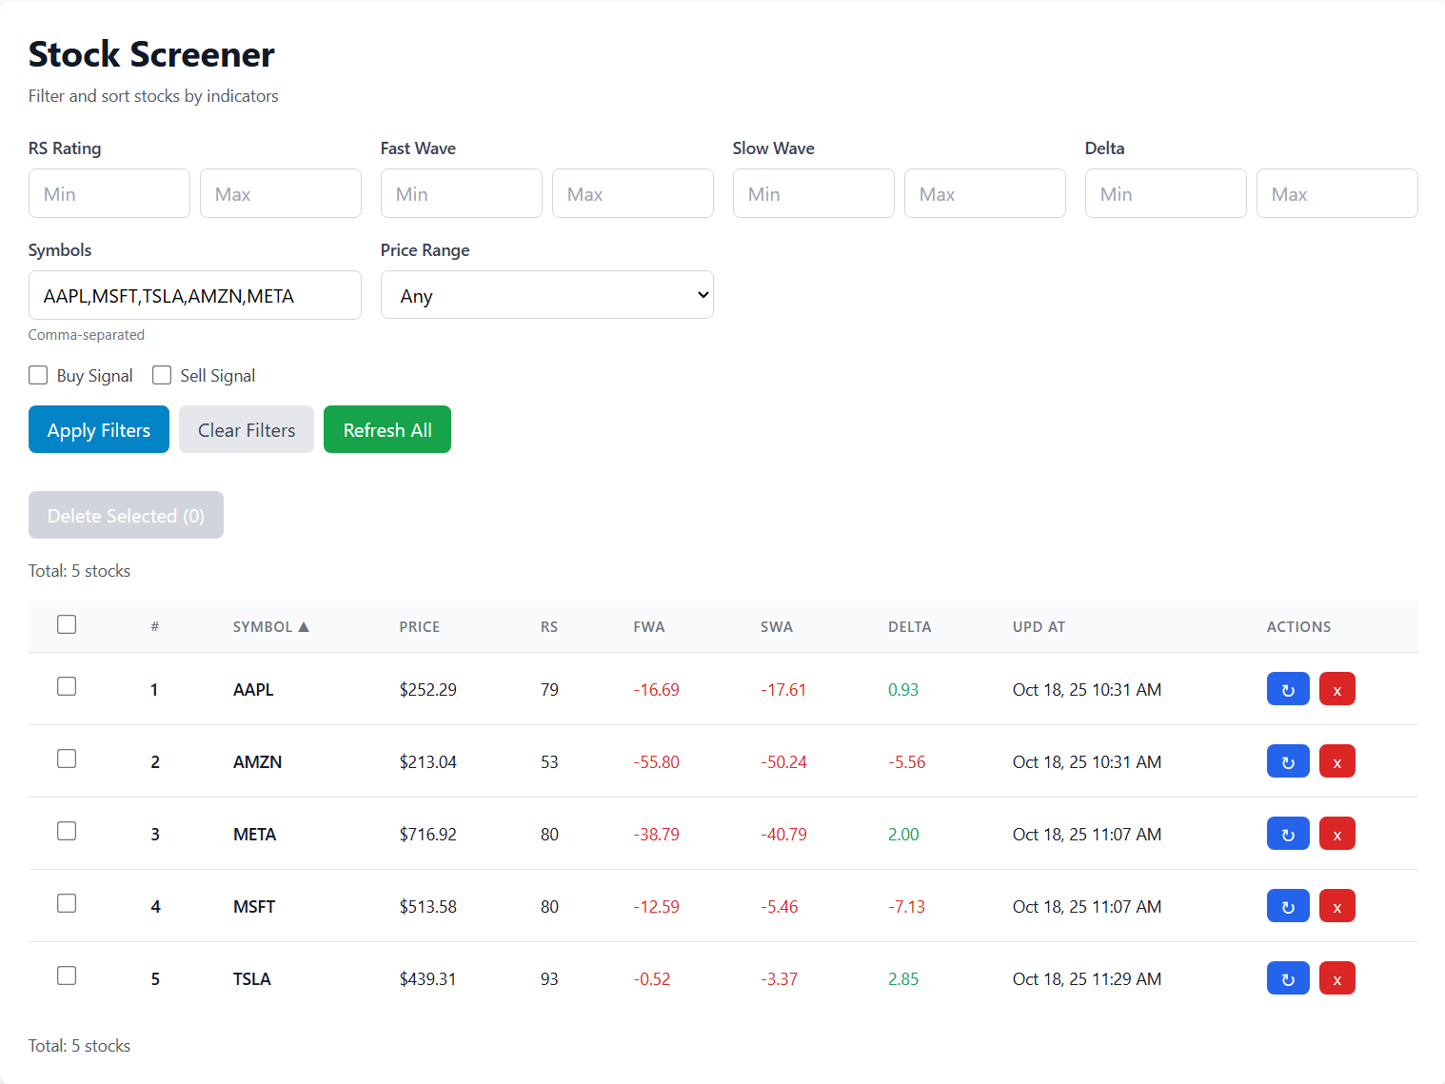Delete the AMZN stock row

pos(1337,761)
